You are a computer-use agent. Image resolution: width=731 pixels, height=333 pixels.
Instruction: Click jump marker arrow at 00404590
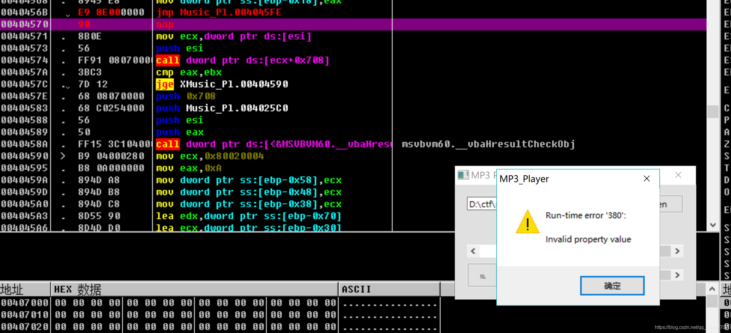click(x=63, y=156)
